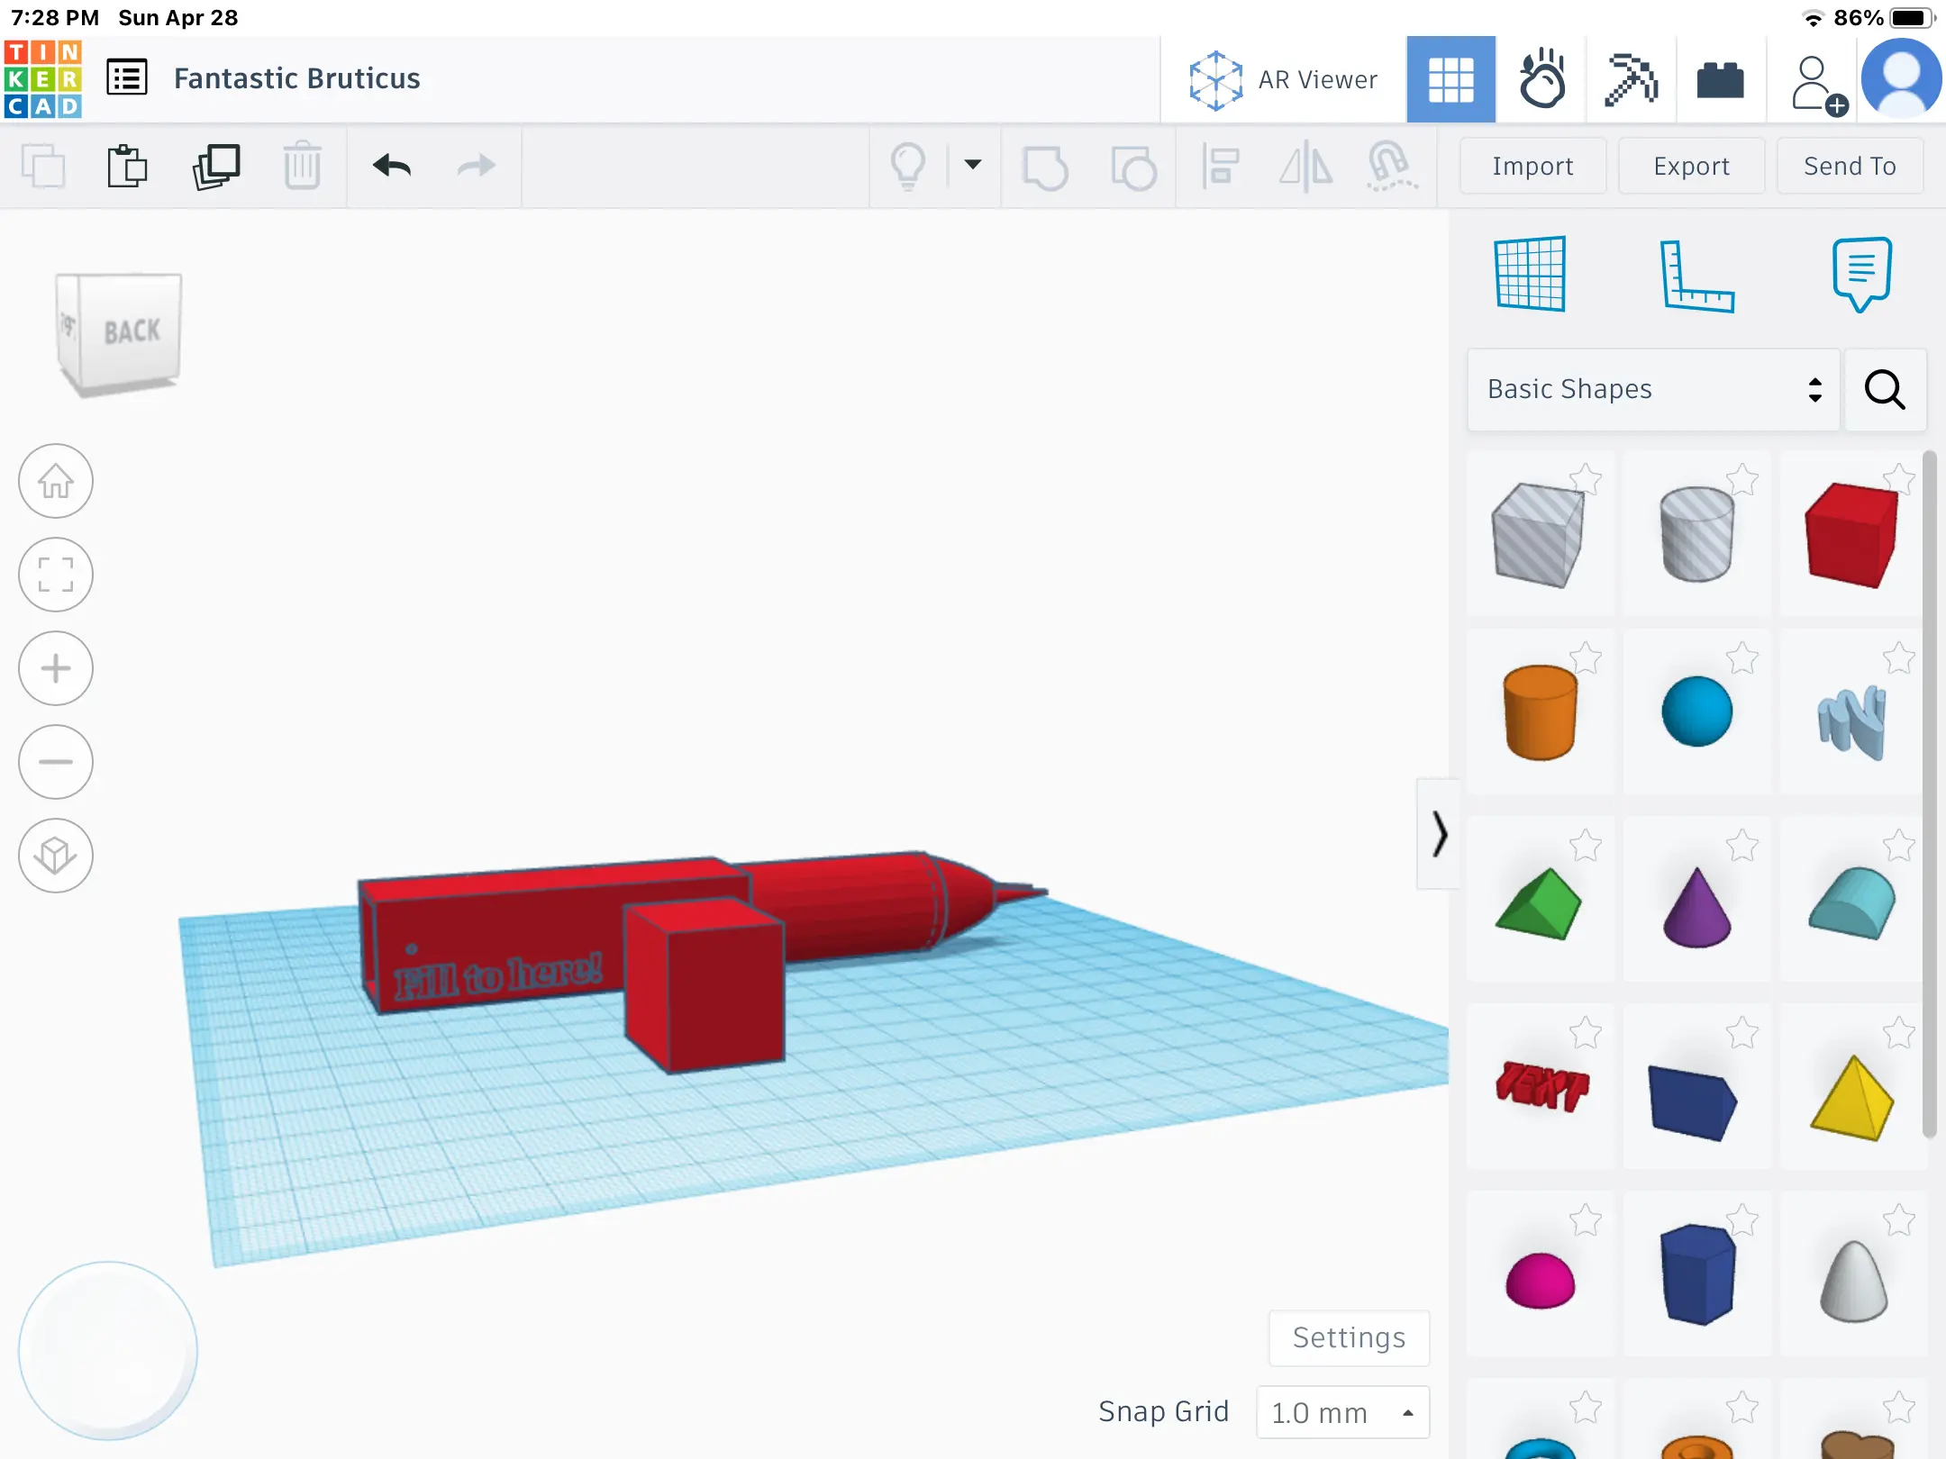Pick the orange cylinder shape
This screenshot has height=1459, width=1946.
1540,713
